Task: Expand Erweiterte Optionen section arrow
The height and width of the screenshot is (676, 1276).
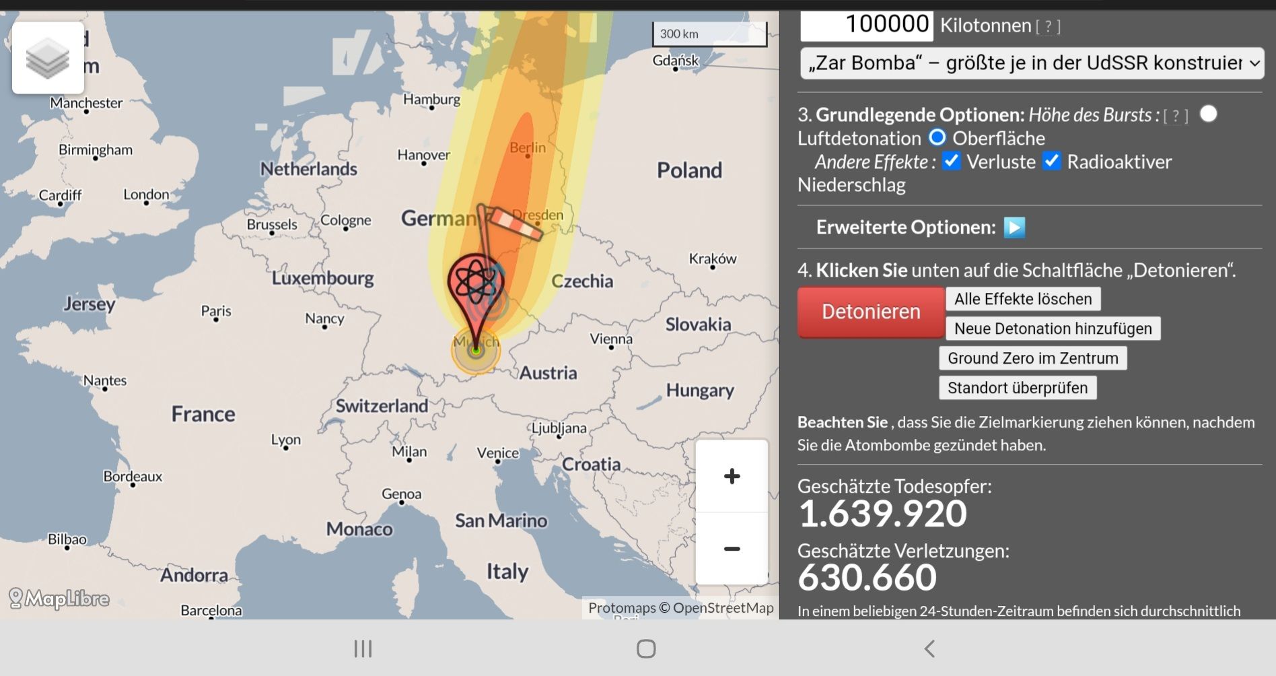Action: coord(1014,228)
